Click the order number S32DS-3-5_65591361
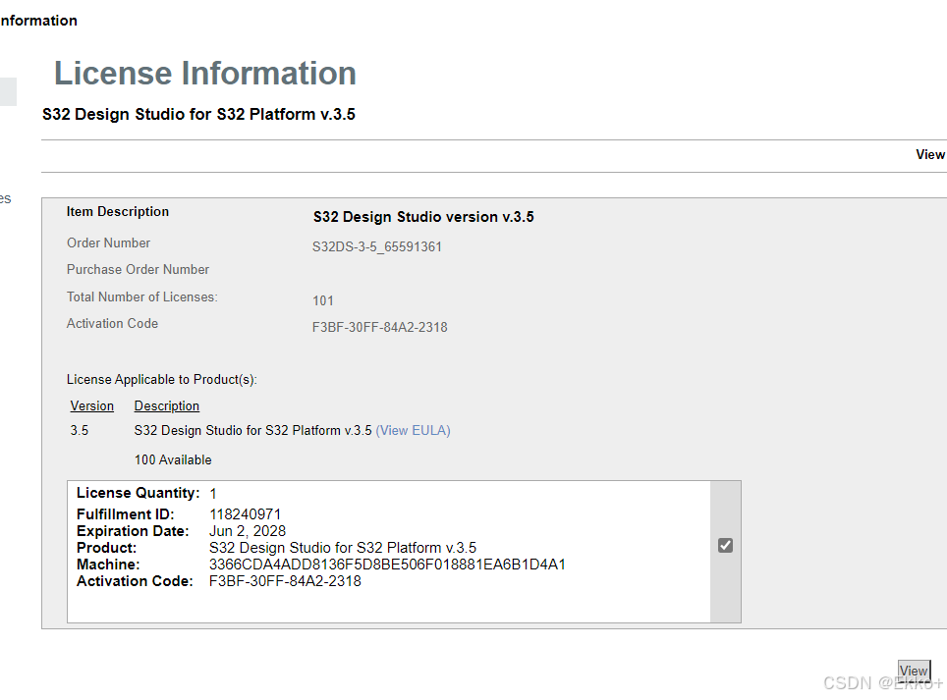947x700 pixels. (x=377, y=246)
